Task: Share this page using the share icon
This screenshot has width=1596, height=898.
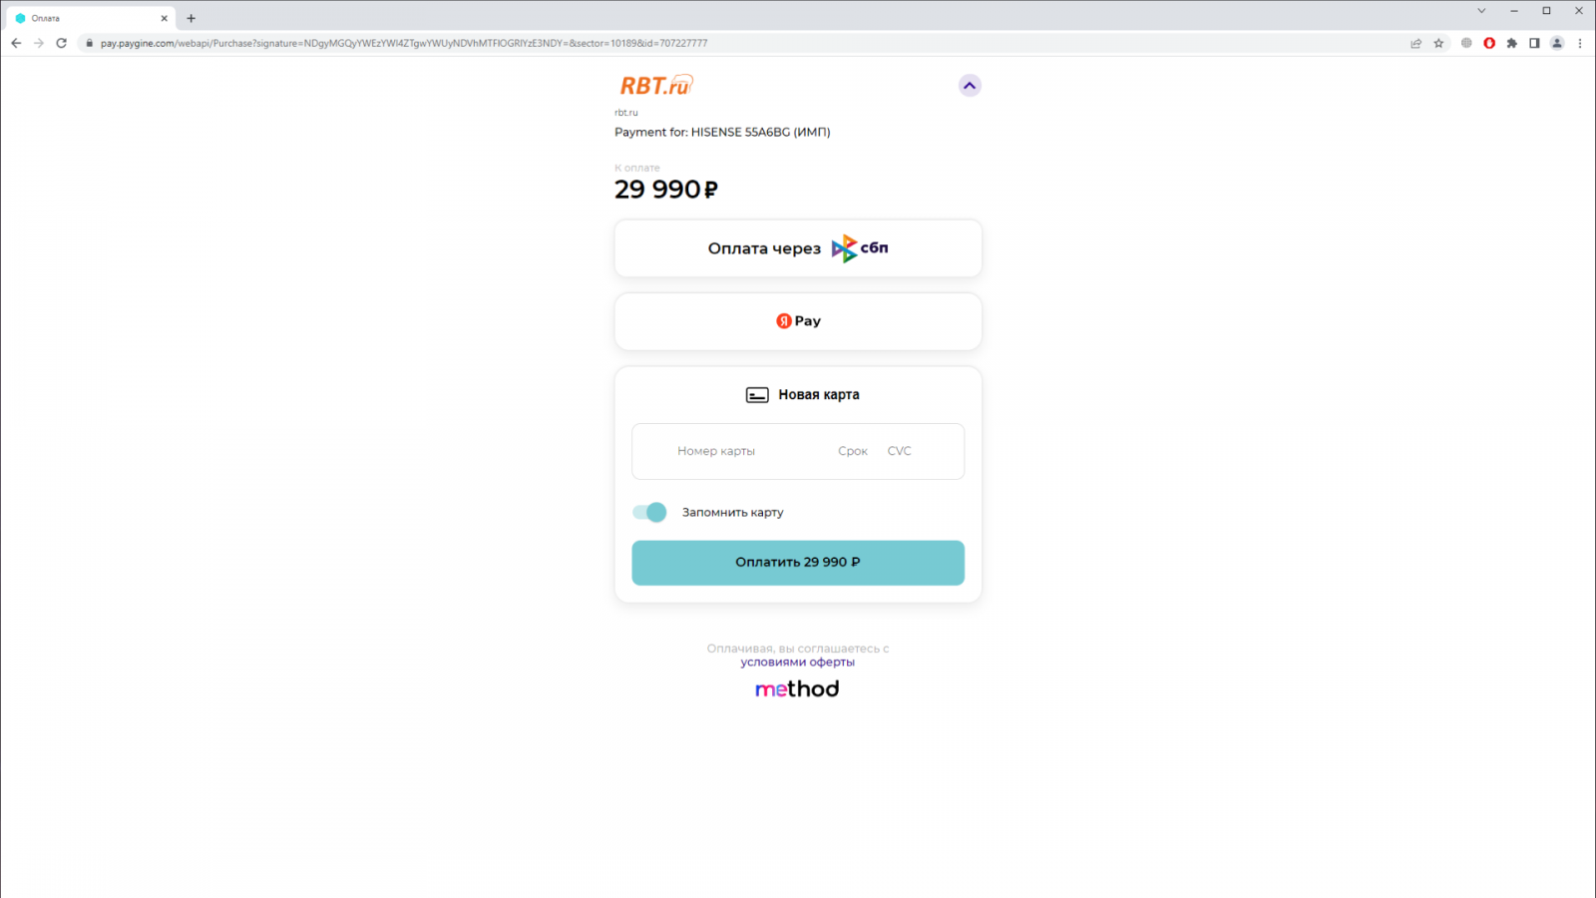Action: [x=1415, y=43]
